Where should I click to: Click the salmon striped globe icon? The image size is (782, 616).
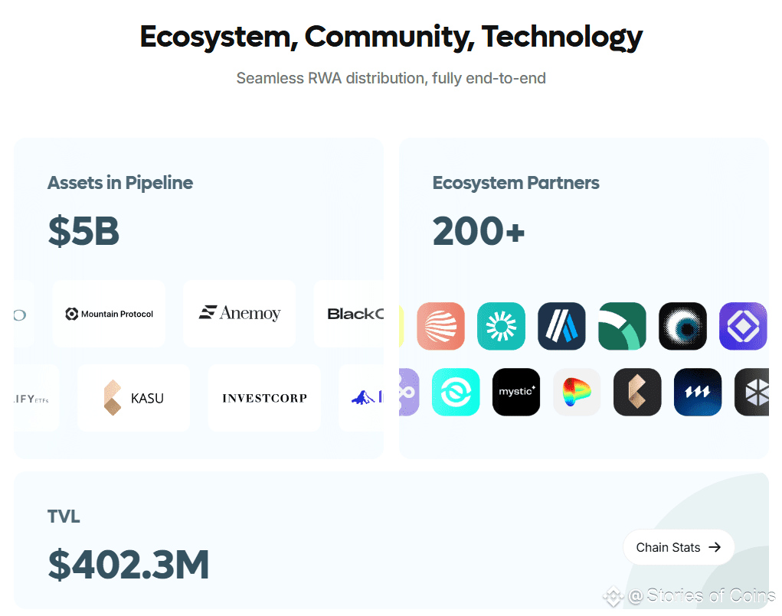coord(441,326)
